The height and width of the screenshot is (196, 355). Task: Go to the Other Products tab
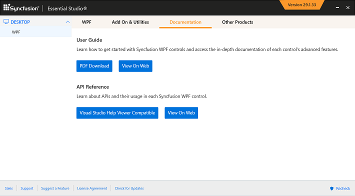237,22
